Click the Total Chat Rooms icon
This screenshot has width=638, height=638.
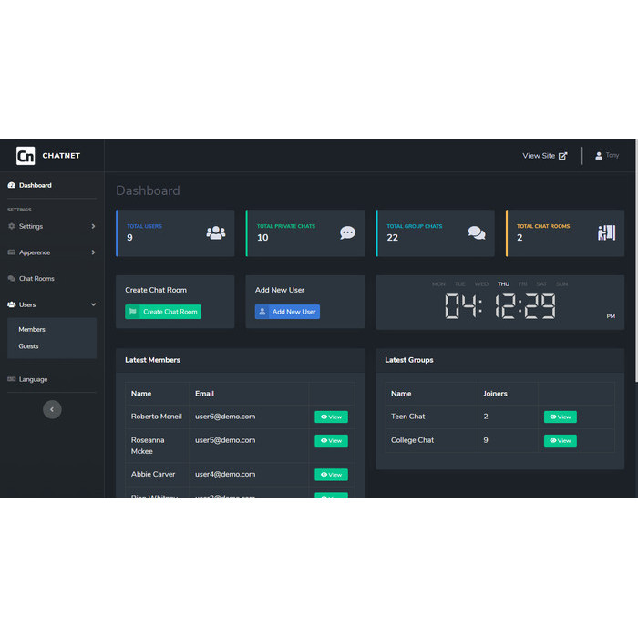(x=606, y=232)
